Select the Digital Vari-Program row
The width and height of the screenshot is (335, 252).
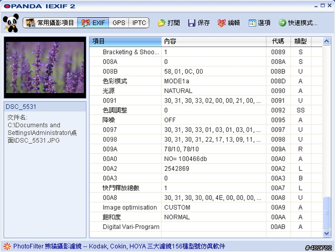coord(206,227)
